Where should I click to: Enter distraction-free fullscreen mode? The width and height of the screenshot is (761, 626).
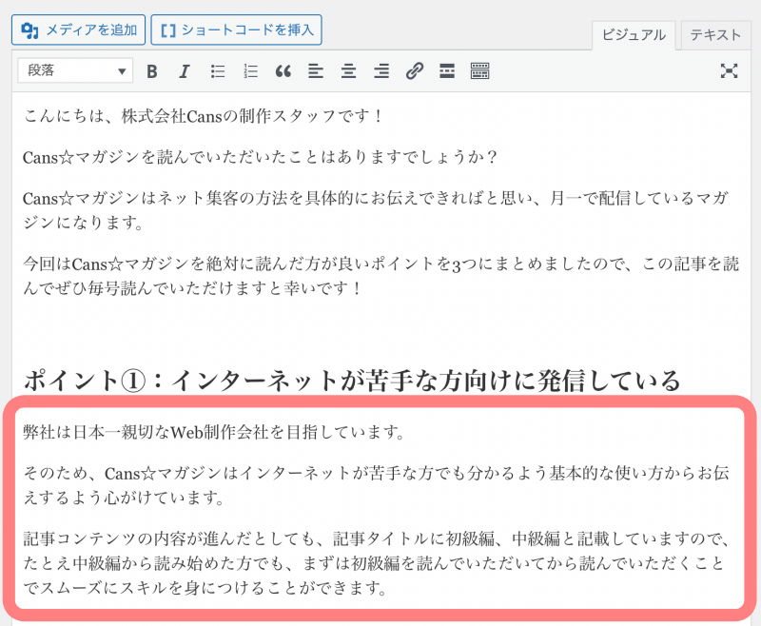coord(729,71)
